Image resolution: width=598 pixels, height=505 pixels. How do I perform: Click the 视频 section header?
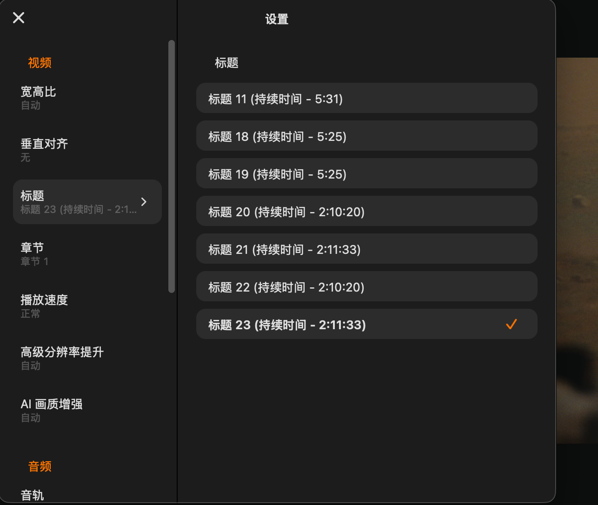click(x=40, y=63)
